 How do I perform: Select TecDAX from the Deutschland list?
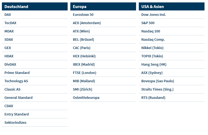(10, 23)
